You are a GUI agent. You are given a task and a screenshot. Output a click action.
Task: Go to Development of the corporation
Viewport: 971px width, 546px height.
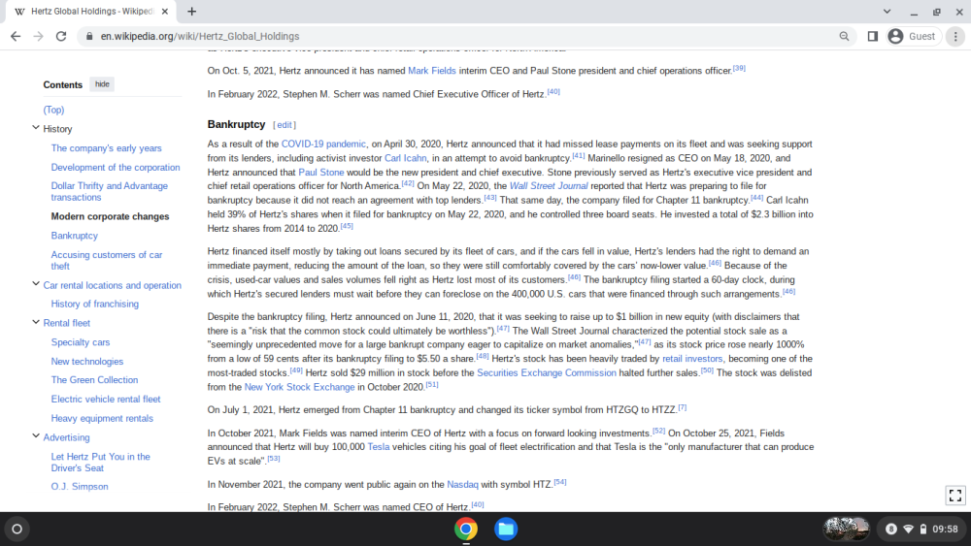pyautogui.click(x=116, y=167)
